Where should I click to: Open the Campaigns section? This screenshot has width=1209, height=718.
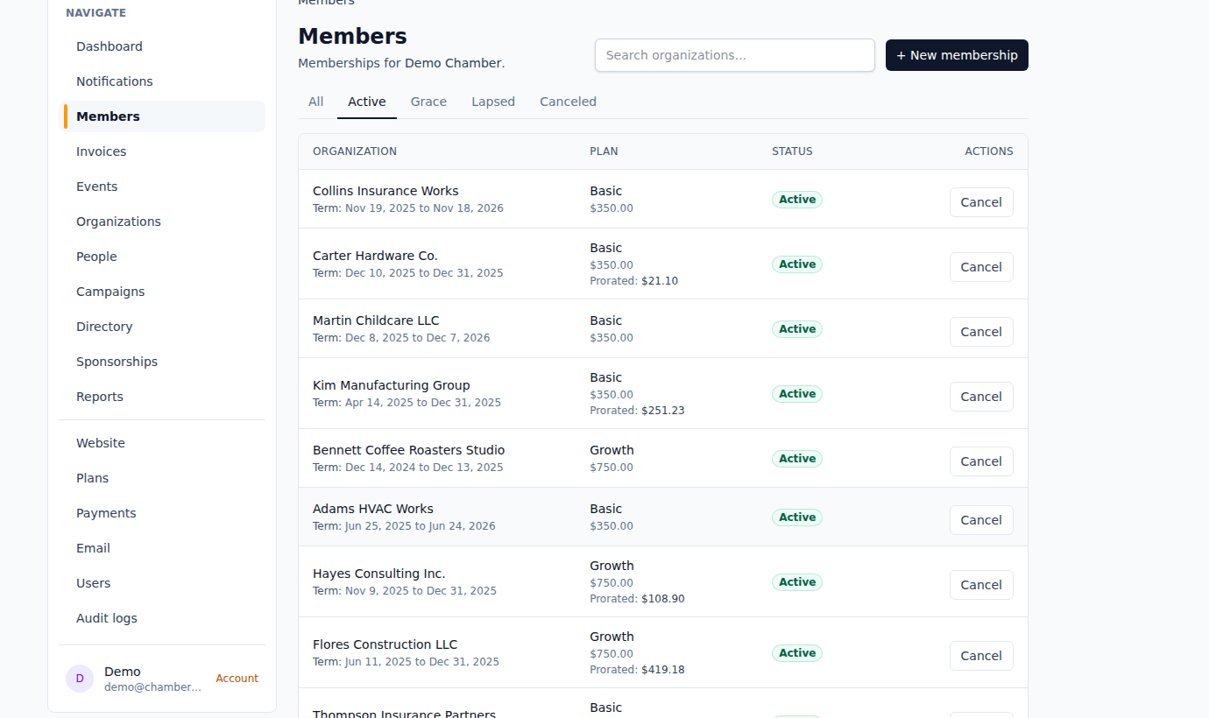pyautogui.click(x=110, y=291)
